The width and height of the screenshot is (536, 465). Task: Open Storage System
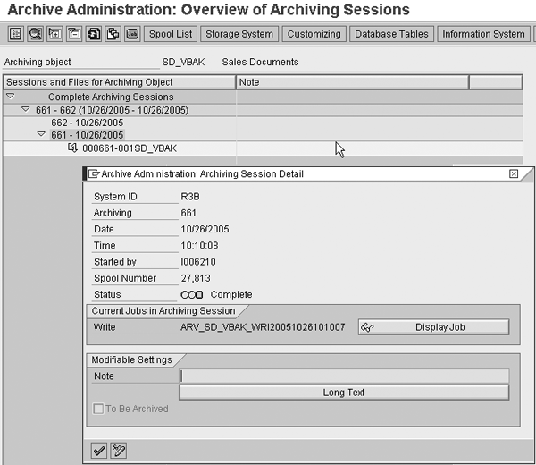point(239,34)
